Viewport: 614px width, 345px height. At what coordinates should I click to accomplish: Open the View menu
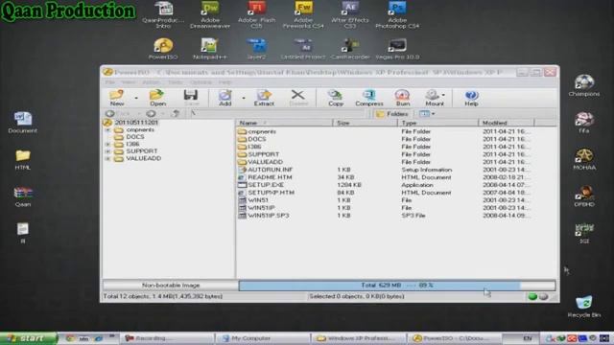coord(129,82)
